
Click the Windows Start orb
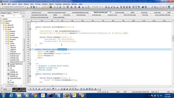(3, 95)
